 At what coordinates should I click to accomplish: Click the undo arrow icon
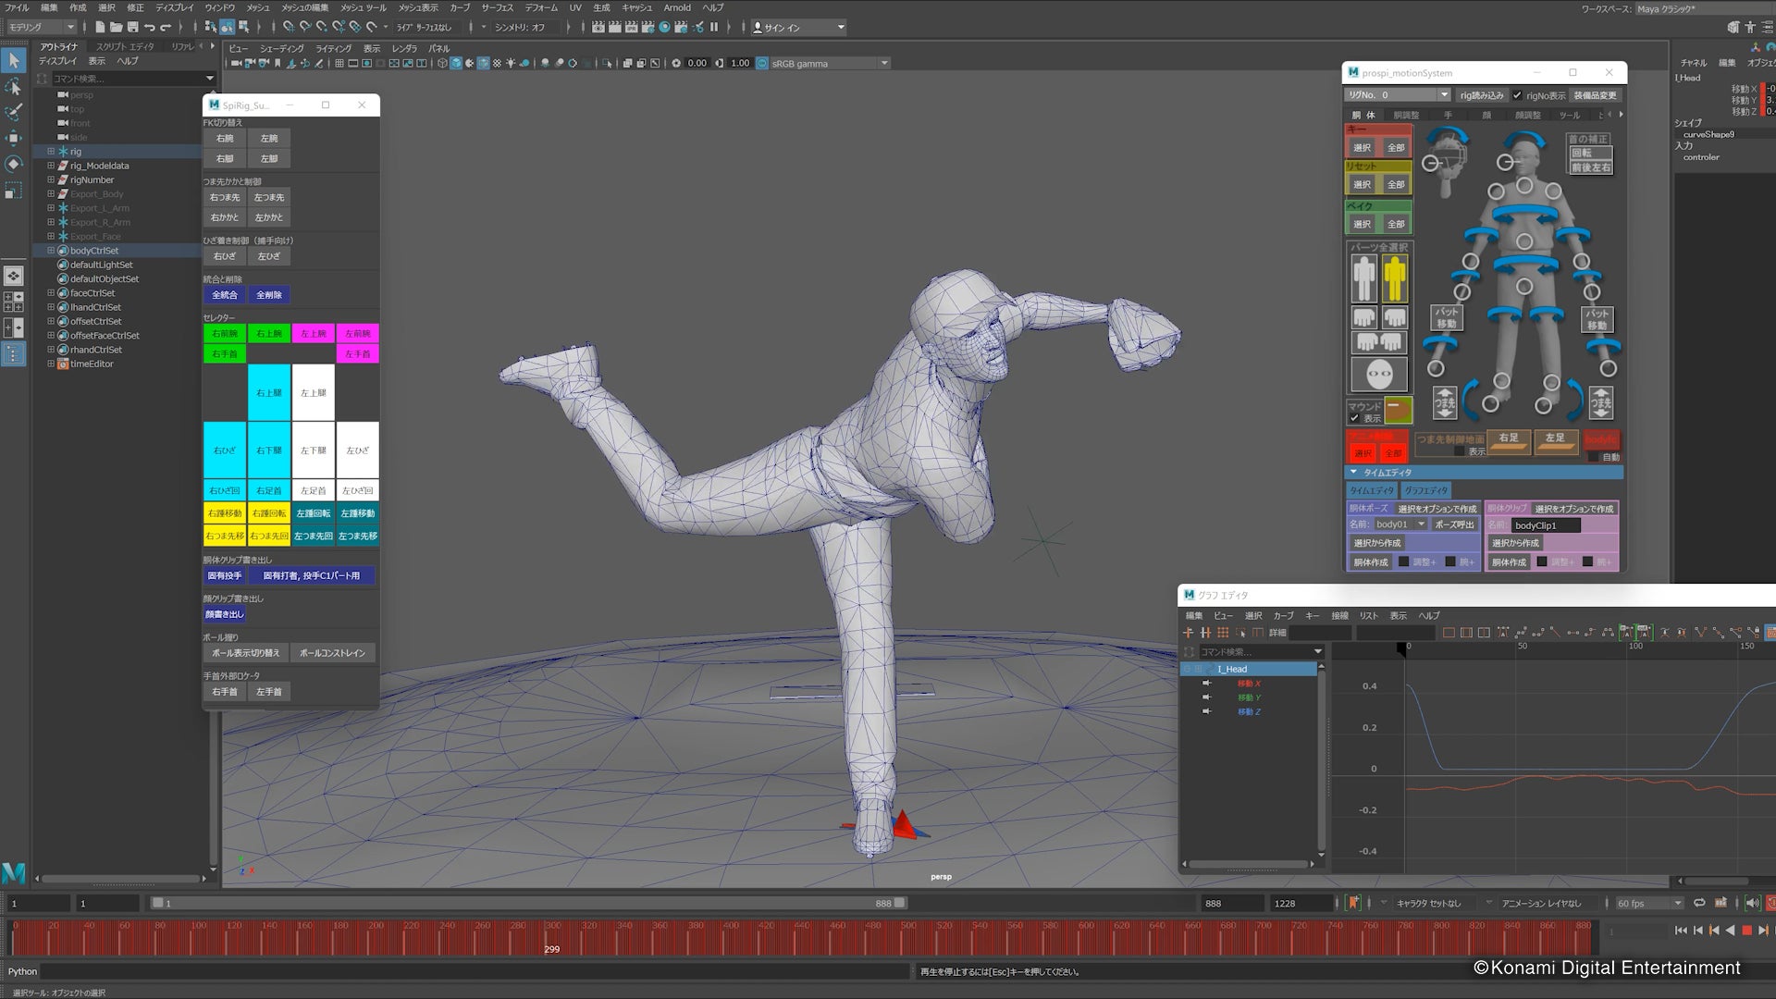tap(150, 27)
